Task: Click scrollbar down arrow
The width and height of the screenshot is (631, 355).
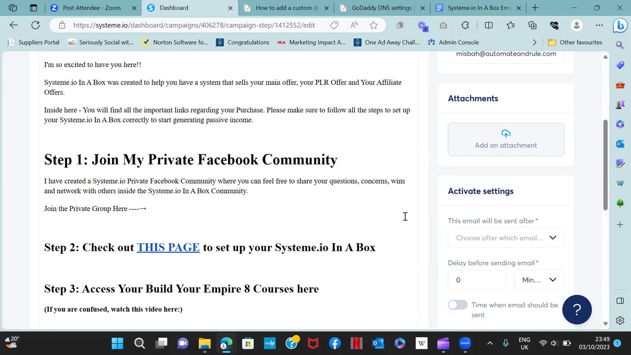Action: pyautogui.click(x=605, y=323)
